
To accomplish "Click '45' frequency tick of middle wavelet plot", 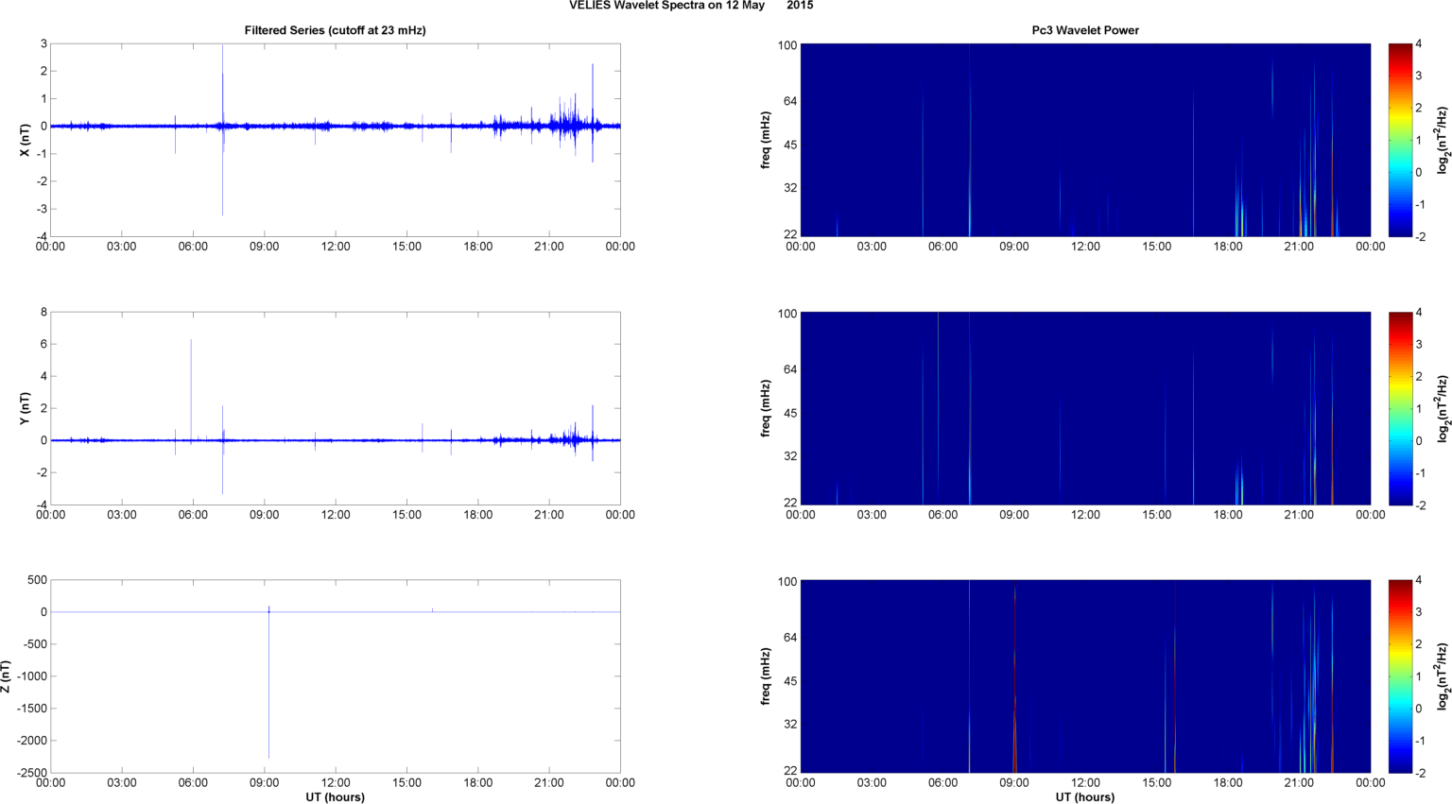I will 790,413.
